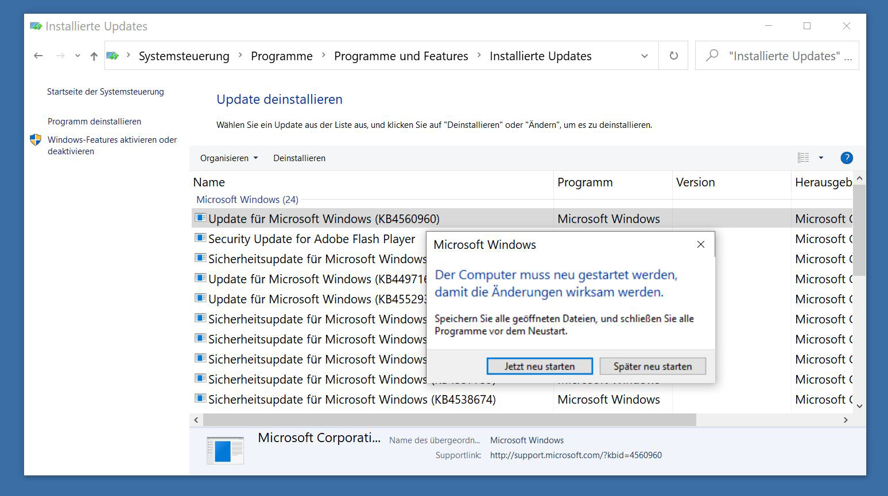The width and height of the screenshot is (888, 496).
Task: Open Programm deinstallieren link
Action: pos(94,122)
